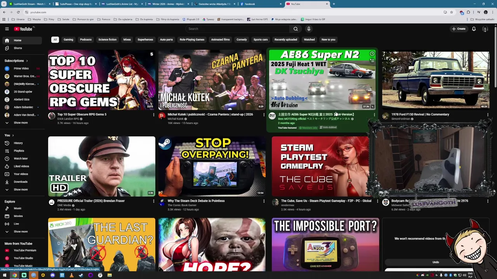Select the All filter chip
497x279 pixels.
coord(55,40)
